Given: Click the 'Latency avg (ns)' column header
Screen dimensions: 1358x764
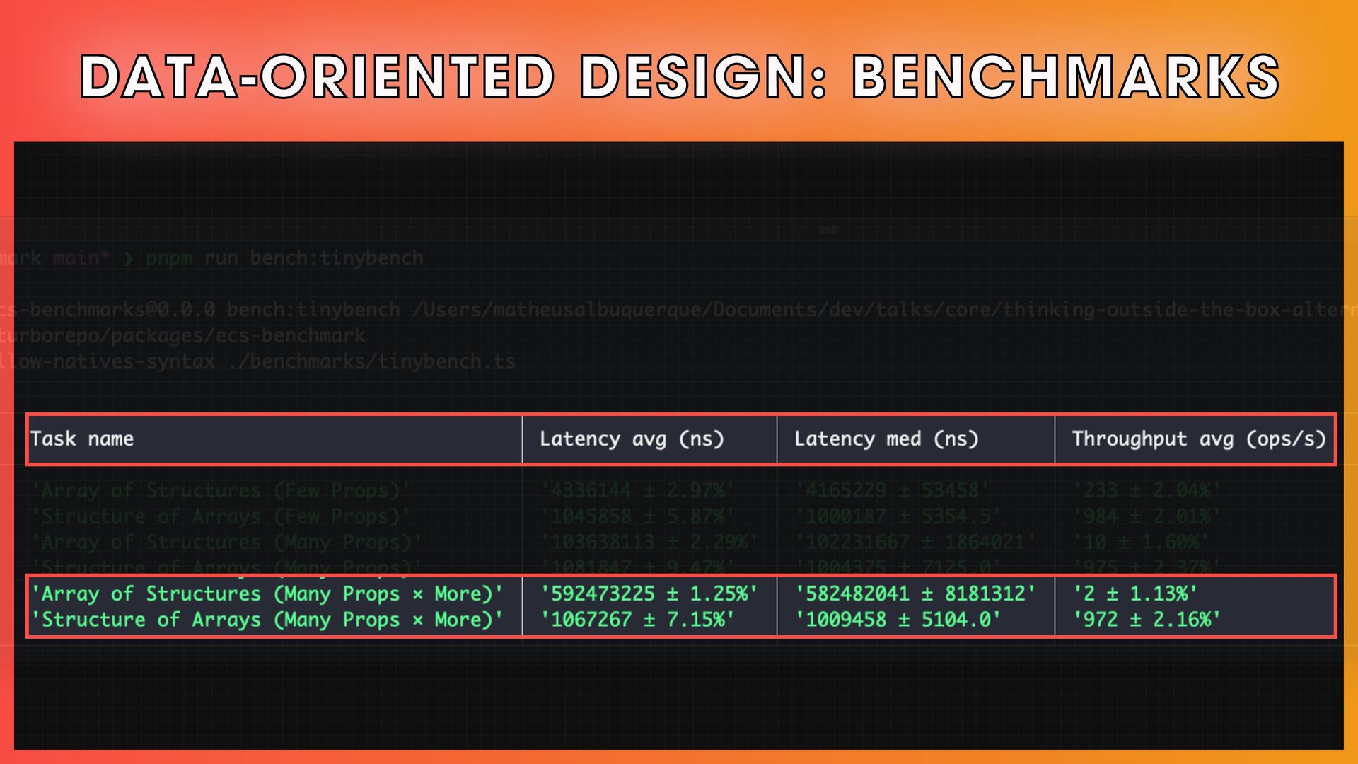Looking at the screenshot, I should click(x=632, y=439).
